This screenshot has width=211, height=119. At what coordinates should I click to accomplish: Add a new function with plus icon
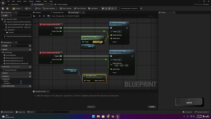pyautogui.click(x=30, y=67)
